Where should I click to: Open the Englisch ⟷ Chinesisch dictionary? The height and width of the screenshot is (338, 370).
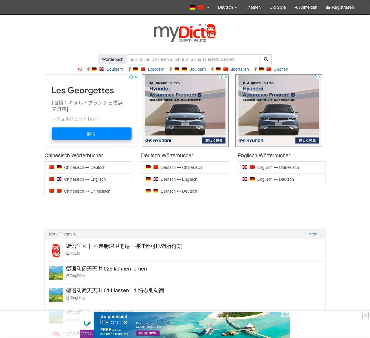(x=278, y=167)
